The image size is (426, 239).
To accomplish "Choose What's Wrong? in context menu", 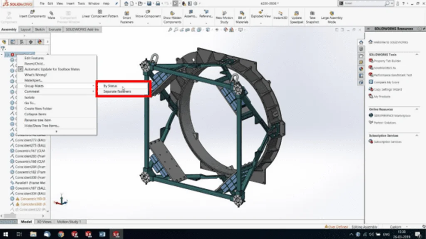I will [36, 75].
